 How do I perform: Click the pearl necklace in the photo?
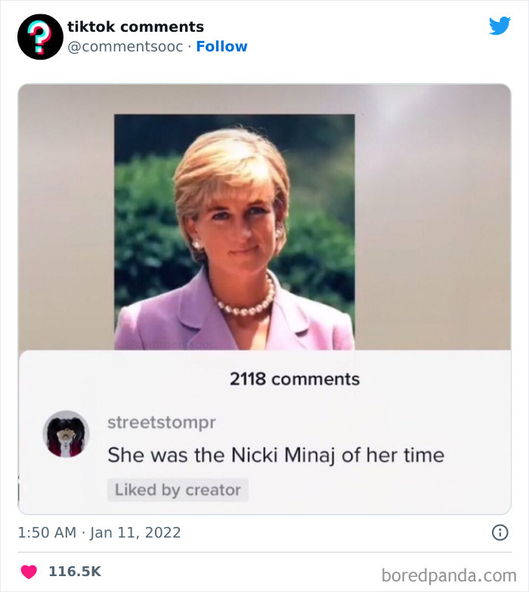(x=247, y=302)
